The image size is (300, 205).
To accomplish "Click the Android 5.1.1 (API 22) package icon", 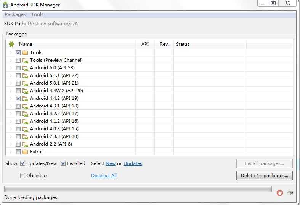I will point(25,76).
